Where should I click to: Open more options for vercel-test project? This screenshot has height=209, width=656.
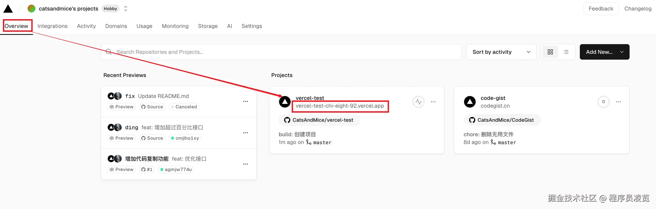(433, 102)
